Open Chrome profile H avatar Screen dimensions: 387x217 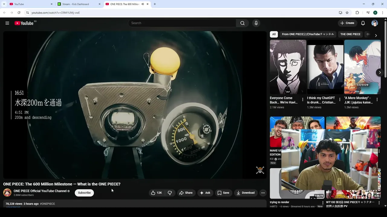tap(375, 13)
